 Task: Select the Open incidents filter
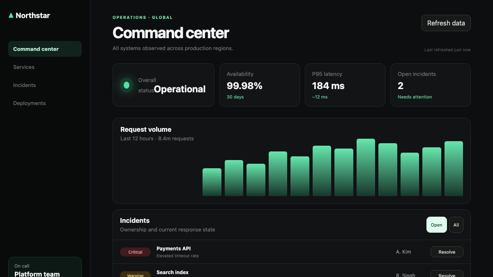coord(436,225)
